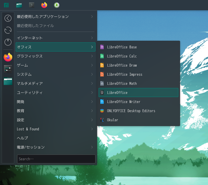The height and width of the screenshot is (185, 208).
Task: Open the 教育 category
Action: pyautogui.click(x=56, y=111)
